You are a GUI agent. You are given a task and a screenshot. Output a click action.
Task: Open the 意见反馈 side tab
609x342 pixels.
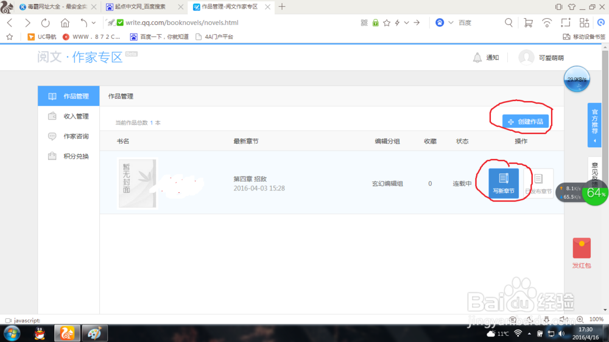tap(594, 175)
